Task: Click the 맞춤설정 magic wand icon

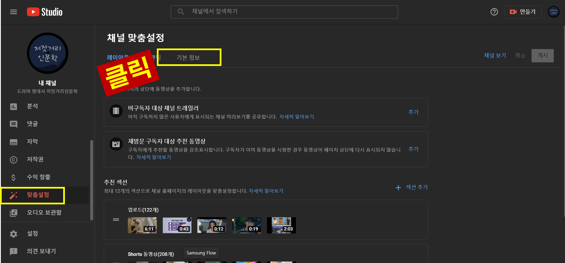Action: [x=14, y=195]
